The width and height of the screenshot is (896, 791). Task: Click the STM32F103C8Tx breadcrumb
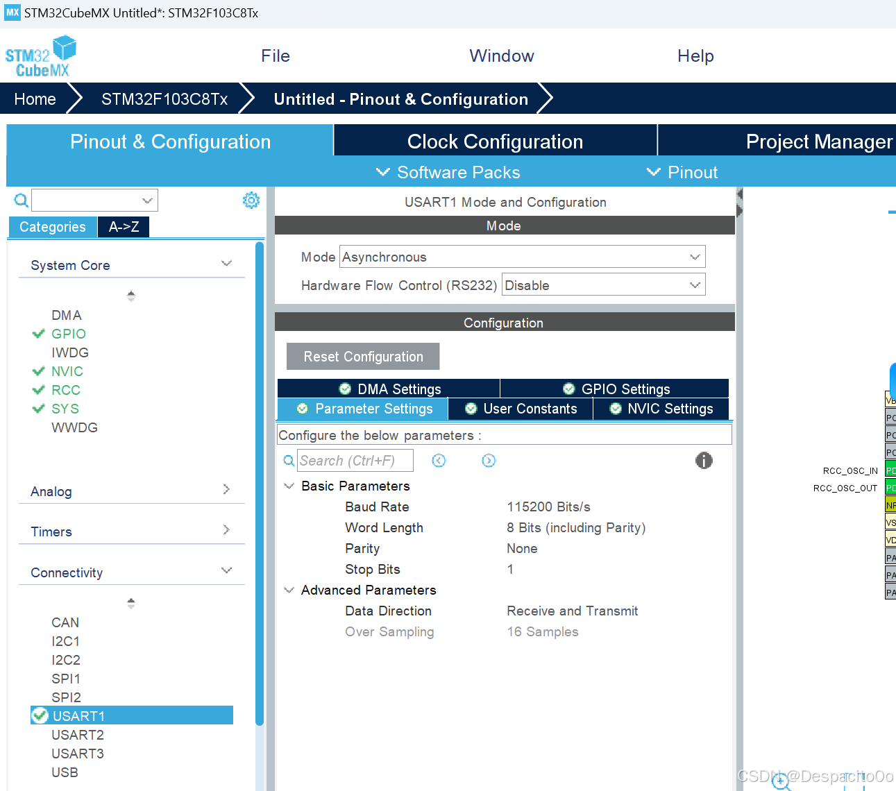tap(164, 99)
